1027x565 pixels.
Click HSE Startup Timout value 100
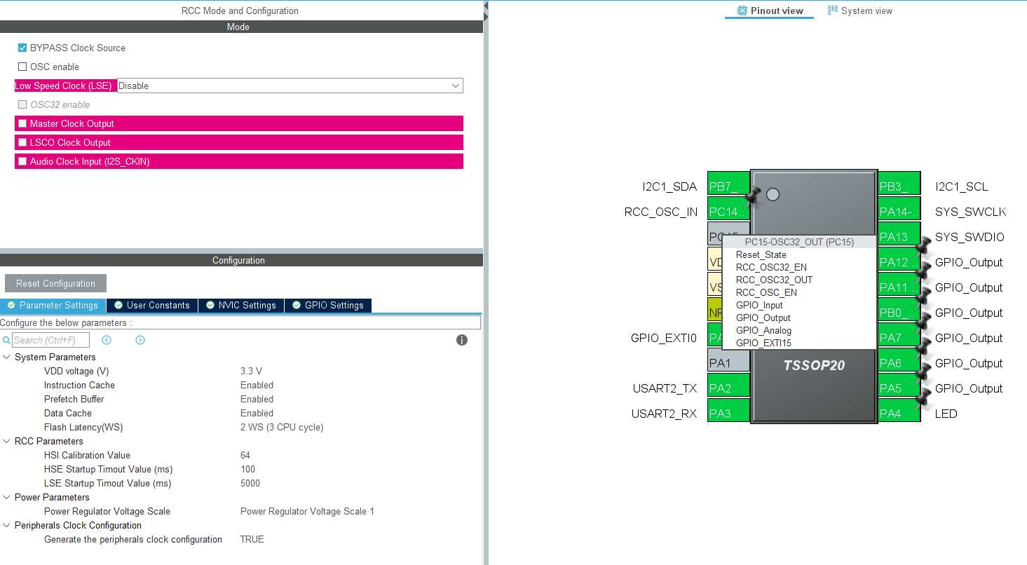tap(247, 469)
